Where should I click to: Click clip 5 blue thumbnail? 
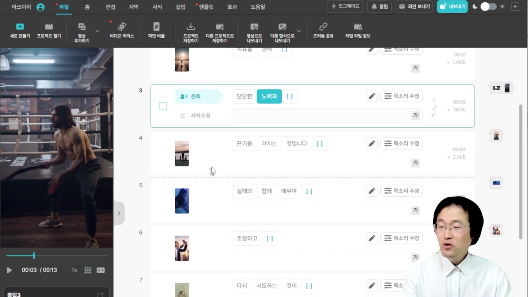182,201
